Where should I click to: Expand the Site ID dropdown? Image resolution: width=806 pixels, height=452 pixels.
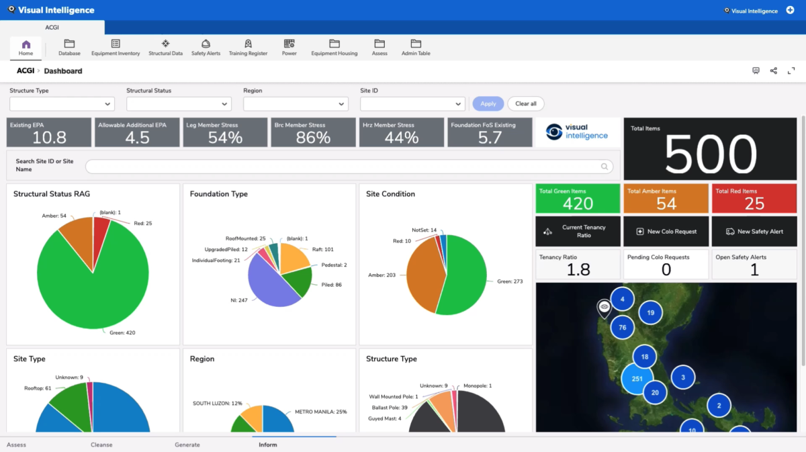click(x=412, y=103)
